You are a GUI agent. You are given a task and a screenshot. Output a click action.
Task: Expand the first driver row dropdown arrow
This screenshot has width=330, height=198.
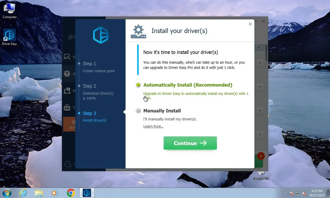260,62
